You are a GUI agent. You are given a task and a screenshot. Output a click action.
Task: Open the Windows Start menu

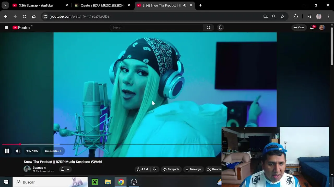pos(6,182)
